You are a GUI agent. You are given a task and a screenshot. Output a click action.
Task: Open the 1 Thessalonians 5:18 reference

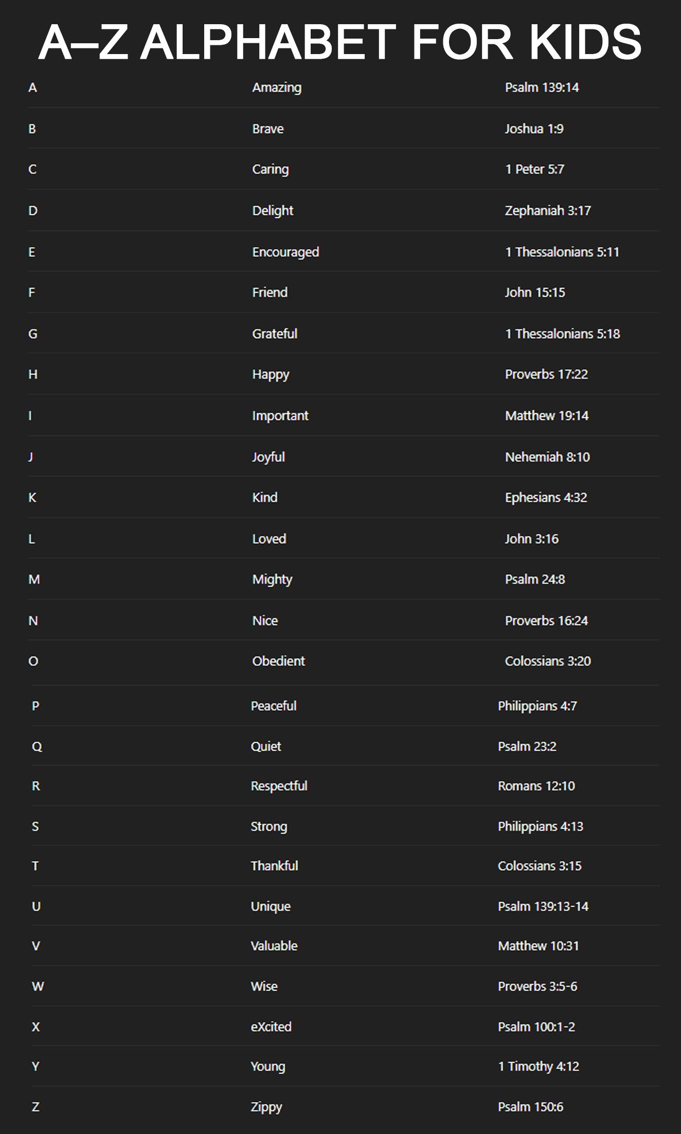click(x=563, y=334)
